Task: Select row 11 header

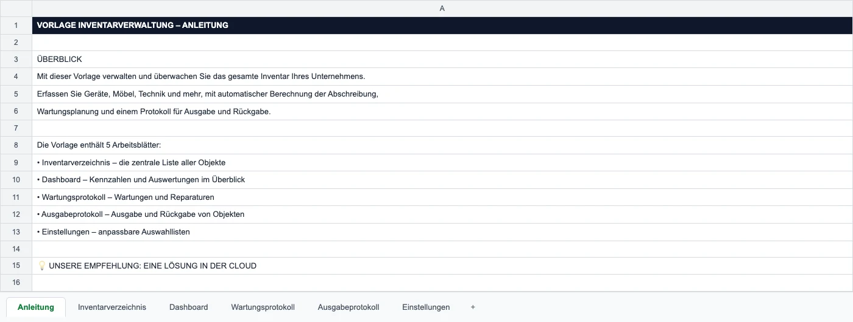Action: 16,197
